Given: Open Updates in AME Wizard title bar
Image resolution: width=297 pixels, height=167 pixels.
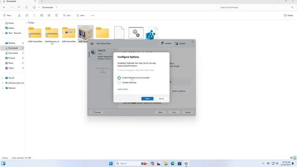Looking at the screenshot, I should (x=166, y=43).
